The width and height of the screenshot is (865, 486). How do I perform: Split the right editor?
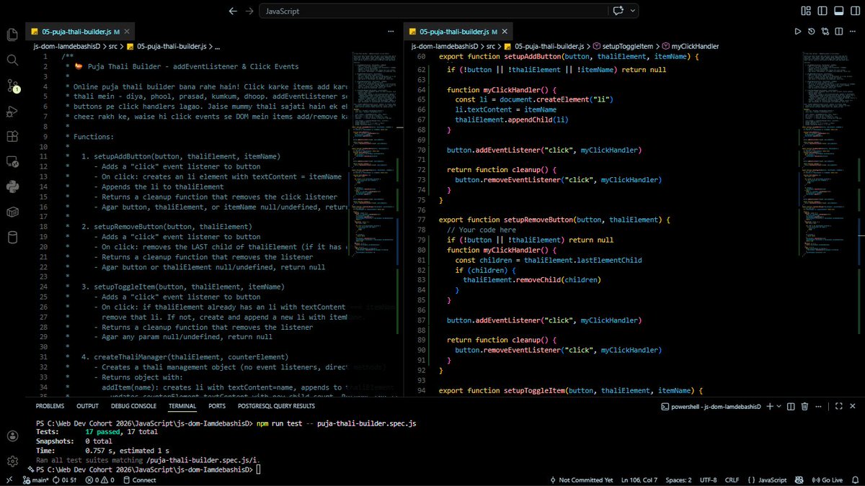[840, 32]
